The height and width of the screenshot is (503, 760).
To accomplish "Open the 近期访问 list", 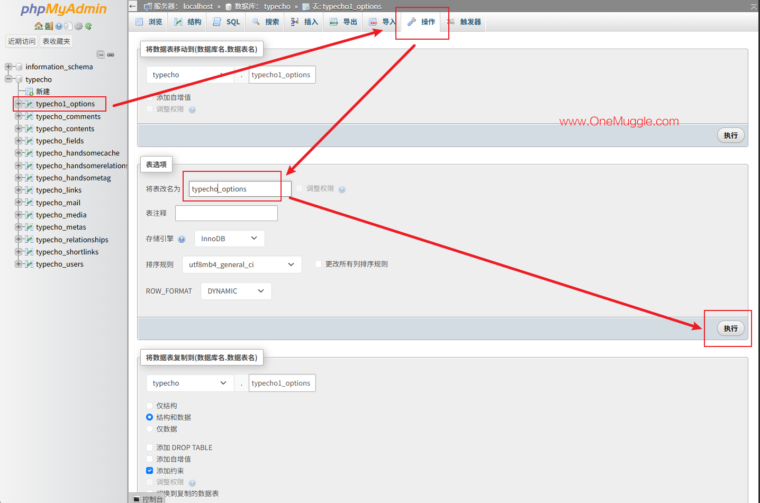I will click(x=22, y=41).
